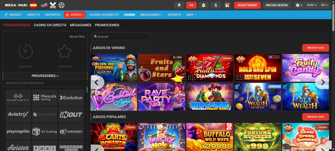The image size is (335, 151).
Task: Click the game search field
Action: click(121, 37)
